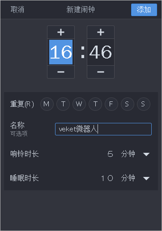Click the 5 分钟 ring duration value
The height and width of the screenshot is (231, 162).
121,154
